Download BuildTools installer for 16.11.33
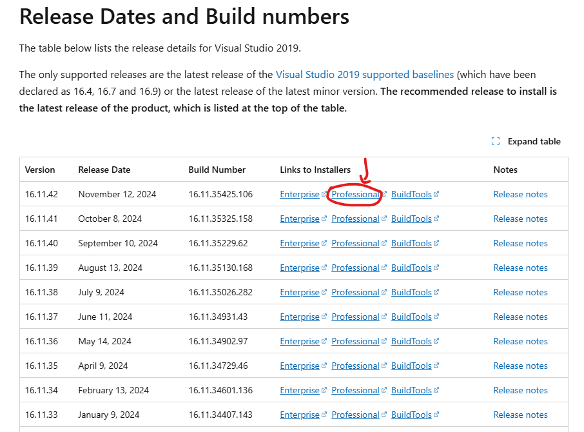 pos(411,415)
